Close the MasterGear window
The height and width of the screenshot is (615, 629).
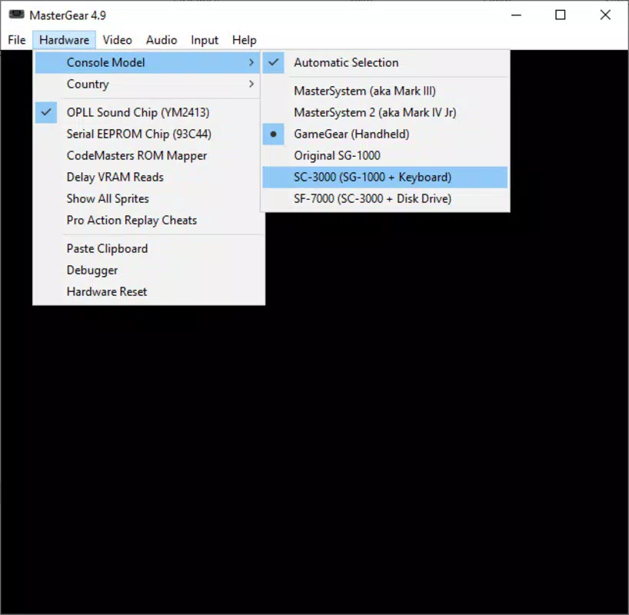(x=605, y=15)
